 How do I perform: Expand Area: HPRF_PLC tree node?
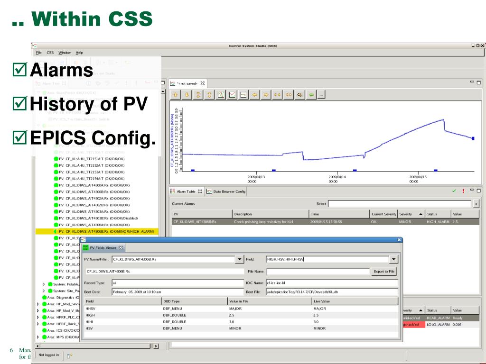pyautogui.click(x=38, y=317)
